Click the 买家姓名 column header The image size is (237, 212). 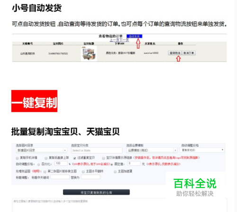150,44
